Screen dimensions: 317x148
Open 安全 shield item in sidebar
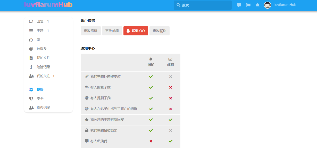click(40, 99)
